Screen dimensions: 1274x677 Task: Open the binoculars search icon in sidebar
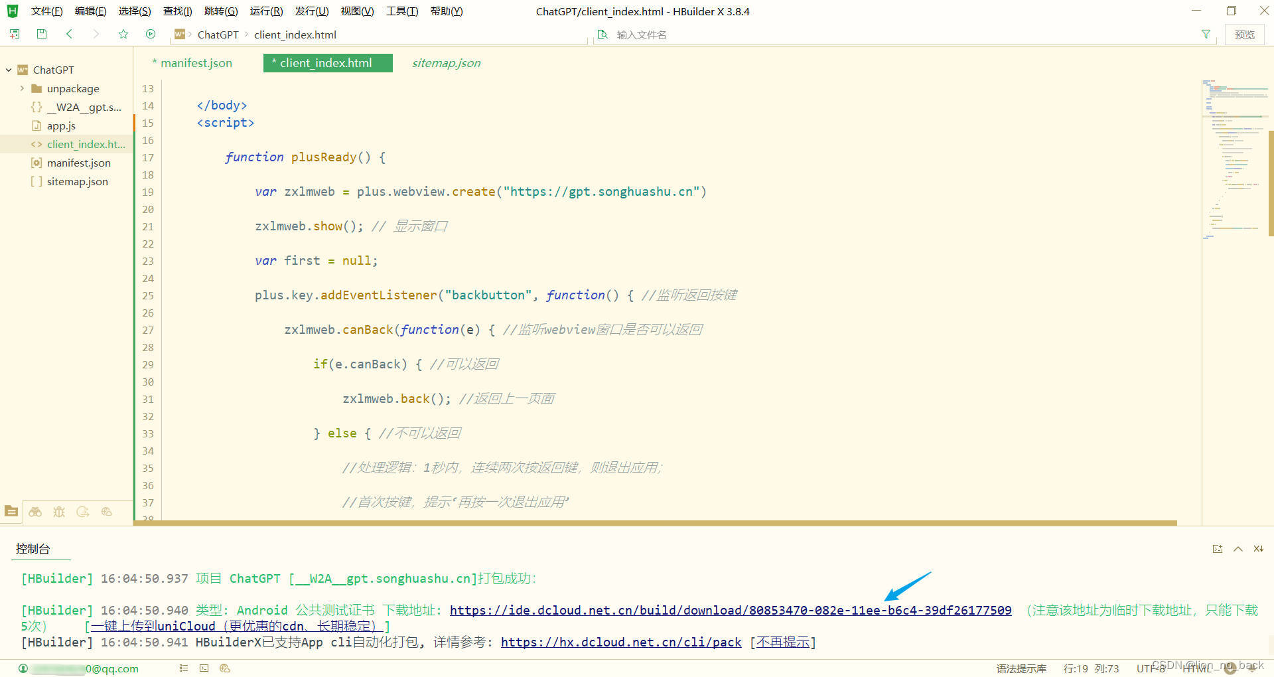35,512
